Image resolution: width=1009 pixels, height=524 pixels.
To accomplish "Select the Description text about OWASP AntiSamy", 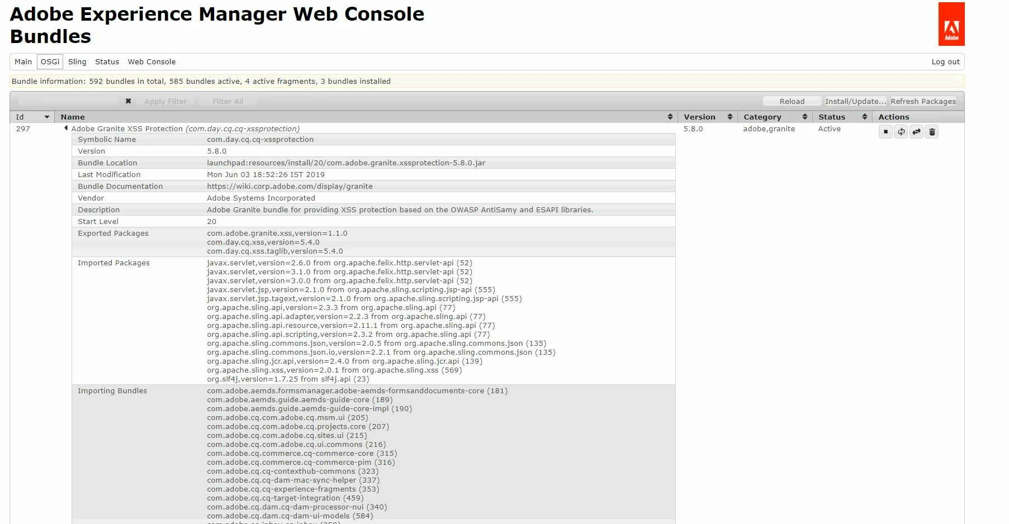I will click(400, 209).
